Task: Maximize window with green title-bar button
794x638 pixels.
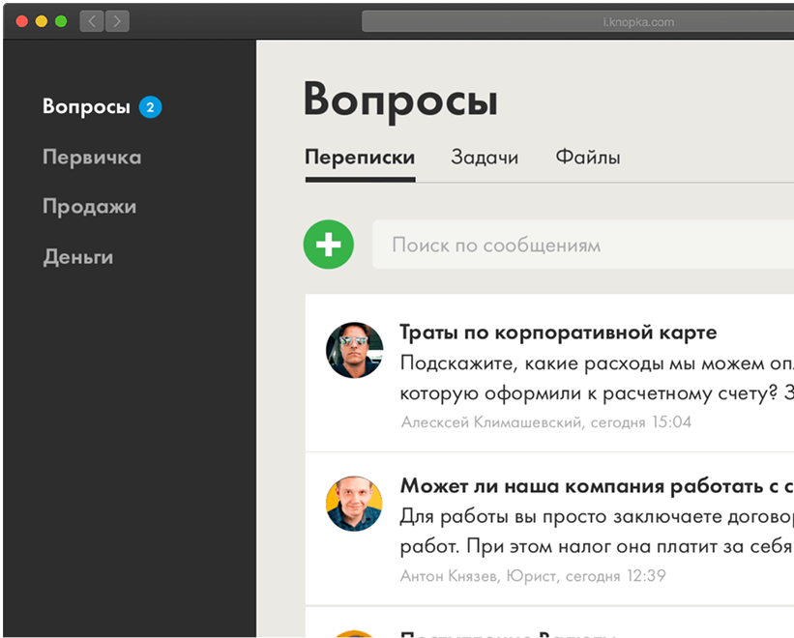Action: (61, 21)
